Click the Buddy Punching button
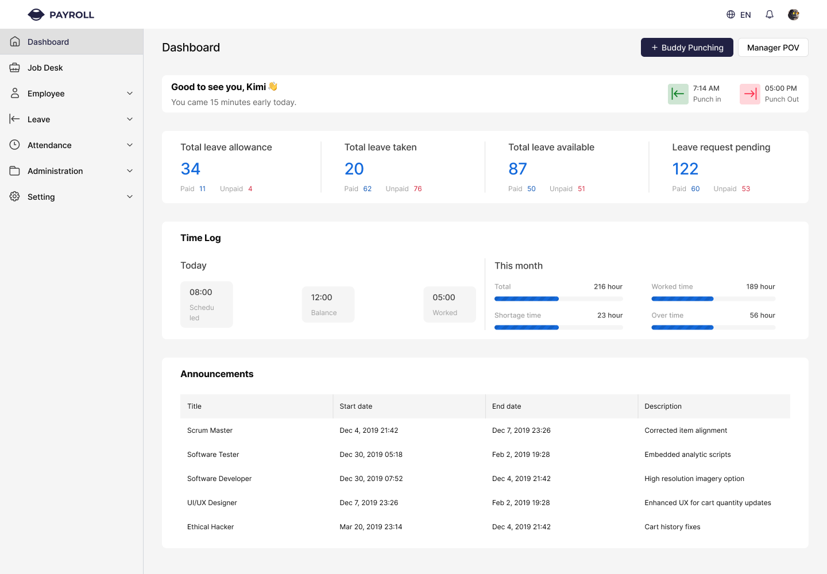 click(687, 47)
